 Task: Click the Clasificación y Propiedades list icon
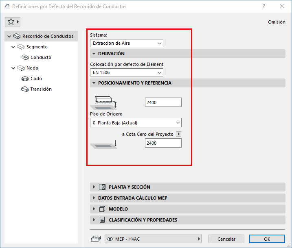(102, 220)
